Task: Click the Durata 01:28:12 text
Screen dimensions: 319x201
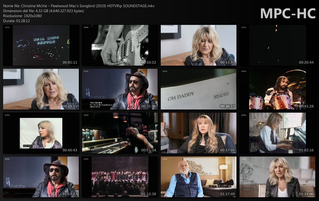Action: (x=17, y=21)
